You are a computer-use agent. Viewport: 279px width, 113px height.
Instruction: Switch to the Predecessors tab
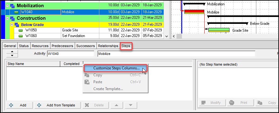click(62, 46)
